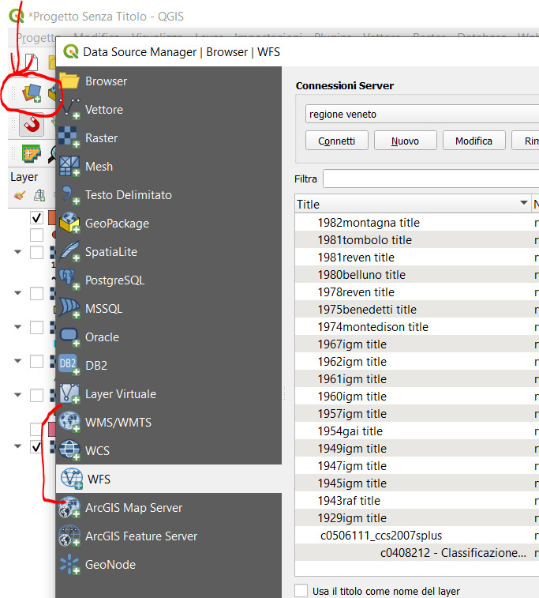Image resolution: width=539 pixels, height=598 pixels.
Task: Select the GeoPackage box icon
Action: tap(69, 223)
